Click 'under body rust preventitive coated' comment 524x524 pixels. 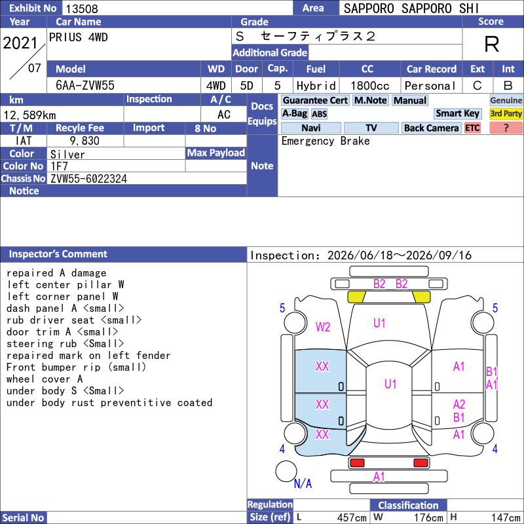tap(109, 403)
